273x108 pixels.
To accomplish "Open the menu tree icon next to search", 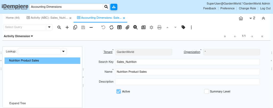I will tap(114, 7).
